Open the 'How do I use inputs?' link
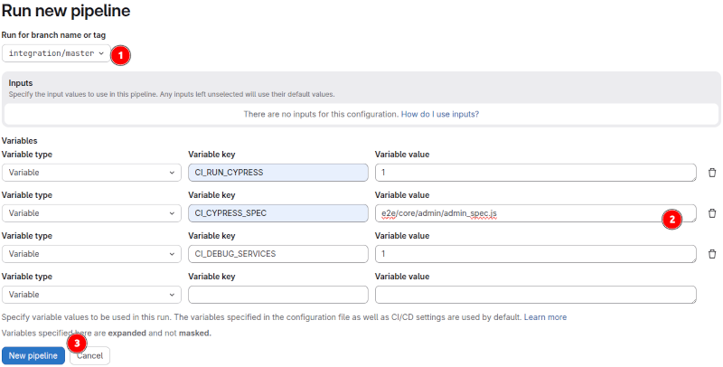This screenshot has width=723, height=367. (440, 114)
